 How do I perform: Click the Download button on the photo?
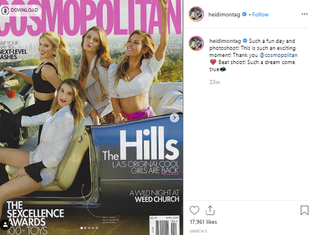tap(21, 10)
